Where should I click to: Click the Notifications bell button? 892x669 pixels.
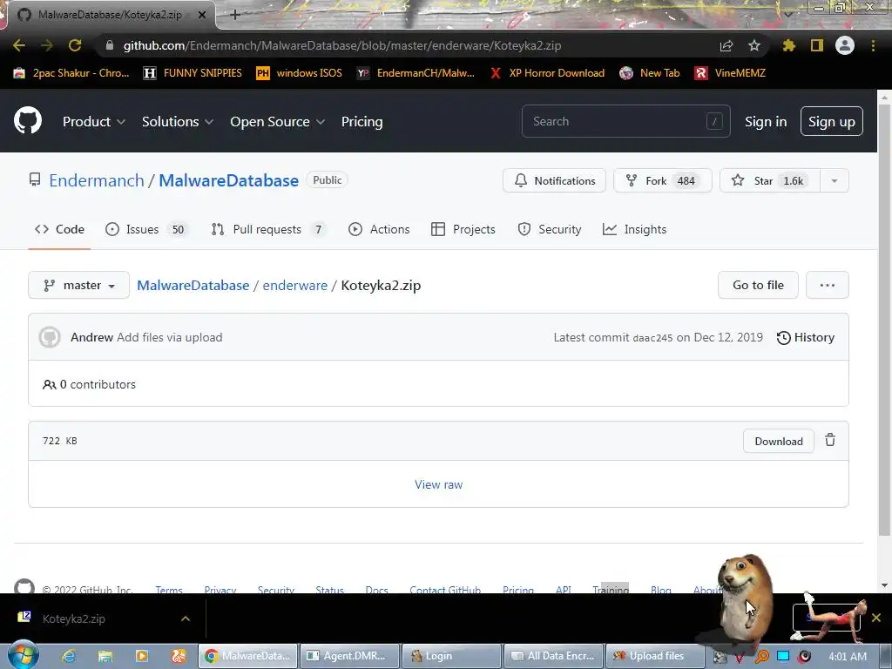click(x=555, y=180)
